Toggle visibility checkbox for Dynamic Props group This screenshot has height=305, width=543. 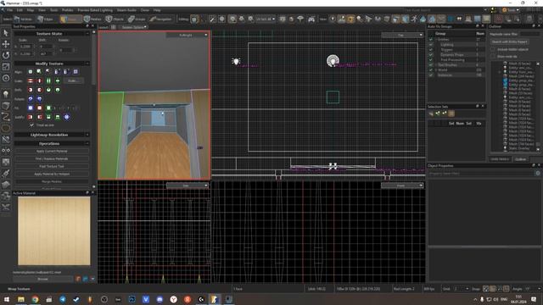pos(431,54)
